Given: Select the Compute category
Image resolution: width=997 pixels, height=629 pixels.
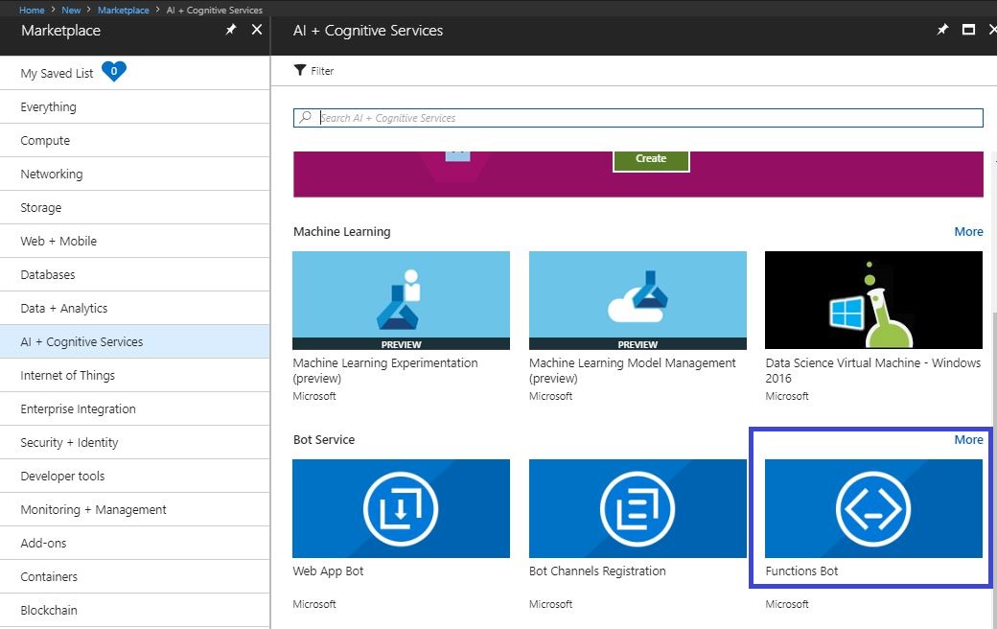Looking at the screenshot, I should tap(135, 141).
